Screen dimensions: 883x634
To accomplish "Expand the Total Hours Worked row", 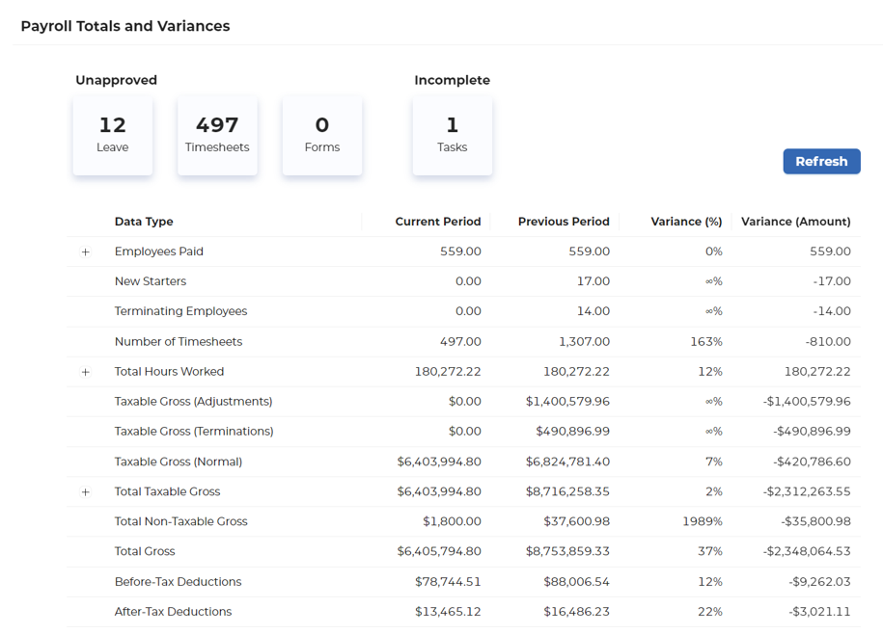I will pyautogui.click(x=86, y=372).
